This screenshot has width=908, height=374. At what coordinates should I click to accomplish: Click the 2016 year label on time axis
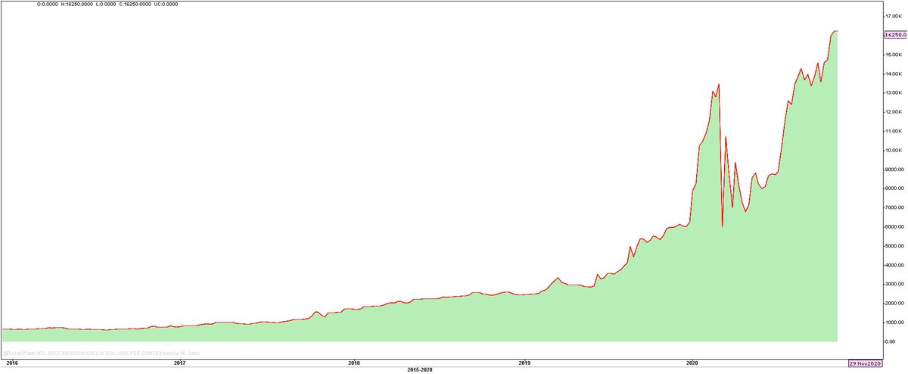click(11, 363)
